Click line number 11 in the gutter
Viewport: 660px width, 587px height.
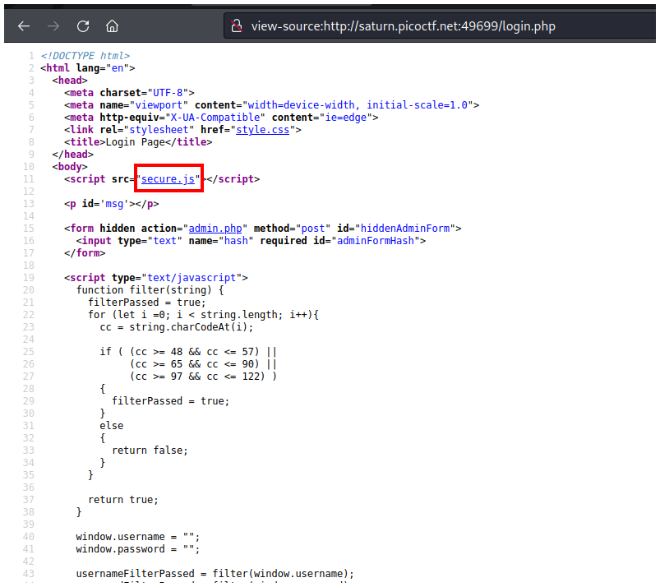[x=29, y=178]
